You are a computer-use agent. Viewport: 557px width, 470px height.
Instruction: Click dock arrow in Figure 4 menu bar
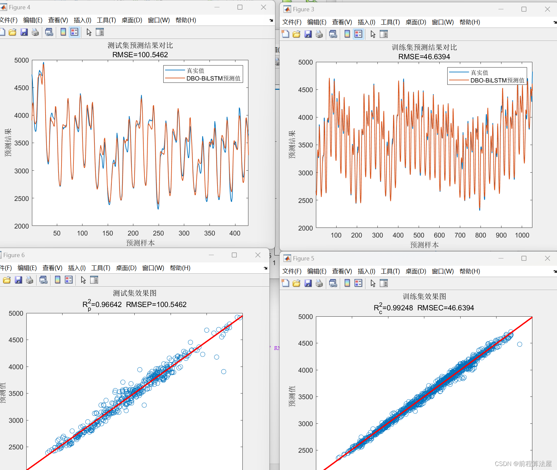[x=271, y=20]
